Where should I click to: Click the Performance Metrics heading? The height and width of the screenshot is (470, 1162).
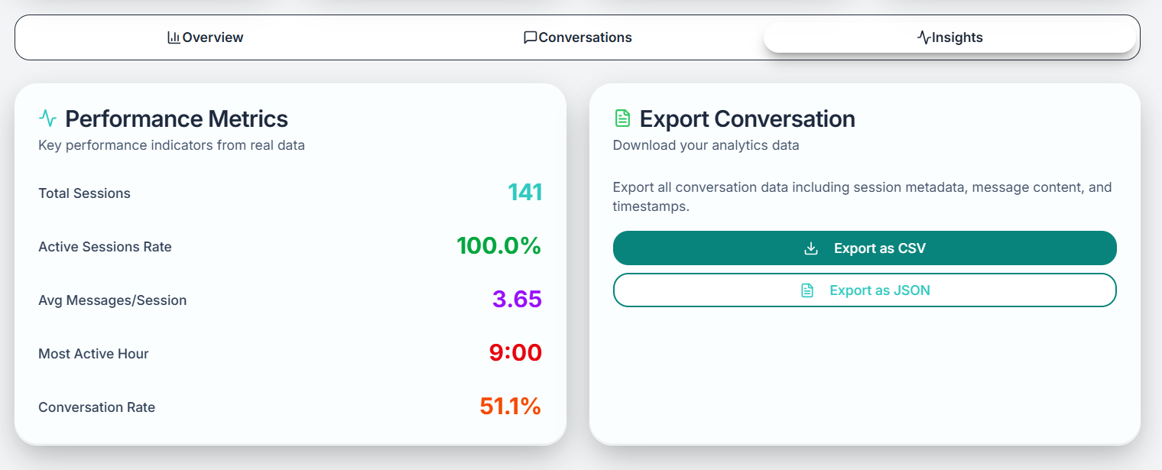coord(177,118)
